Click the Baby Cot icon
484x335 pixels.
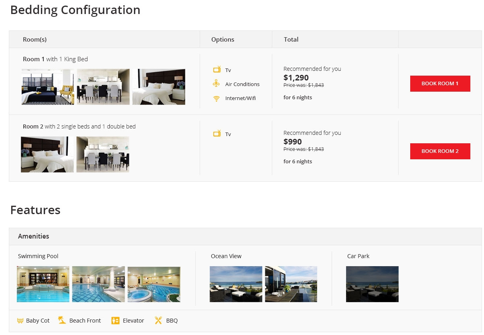click(20, 321)
